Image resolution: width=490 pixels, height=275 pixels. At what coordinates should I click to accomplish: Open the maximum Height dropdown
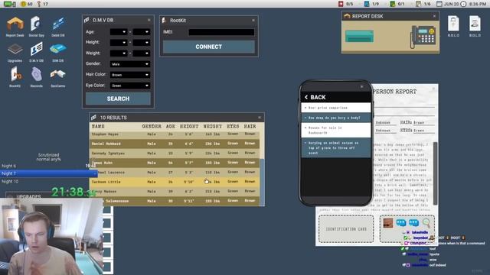(x=141, y=43)
